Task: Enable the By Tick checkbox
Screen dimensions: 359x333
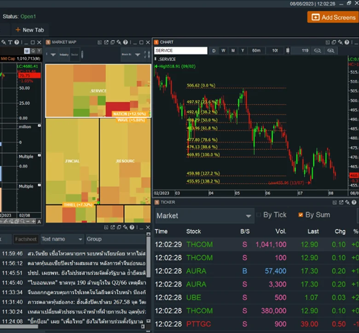Action: pos(259,215)
